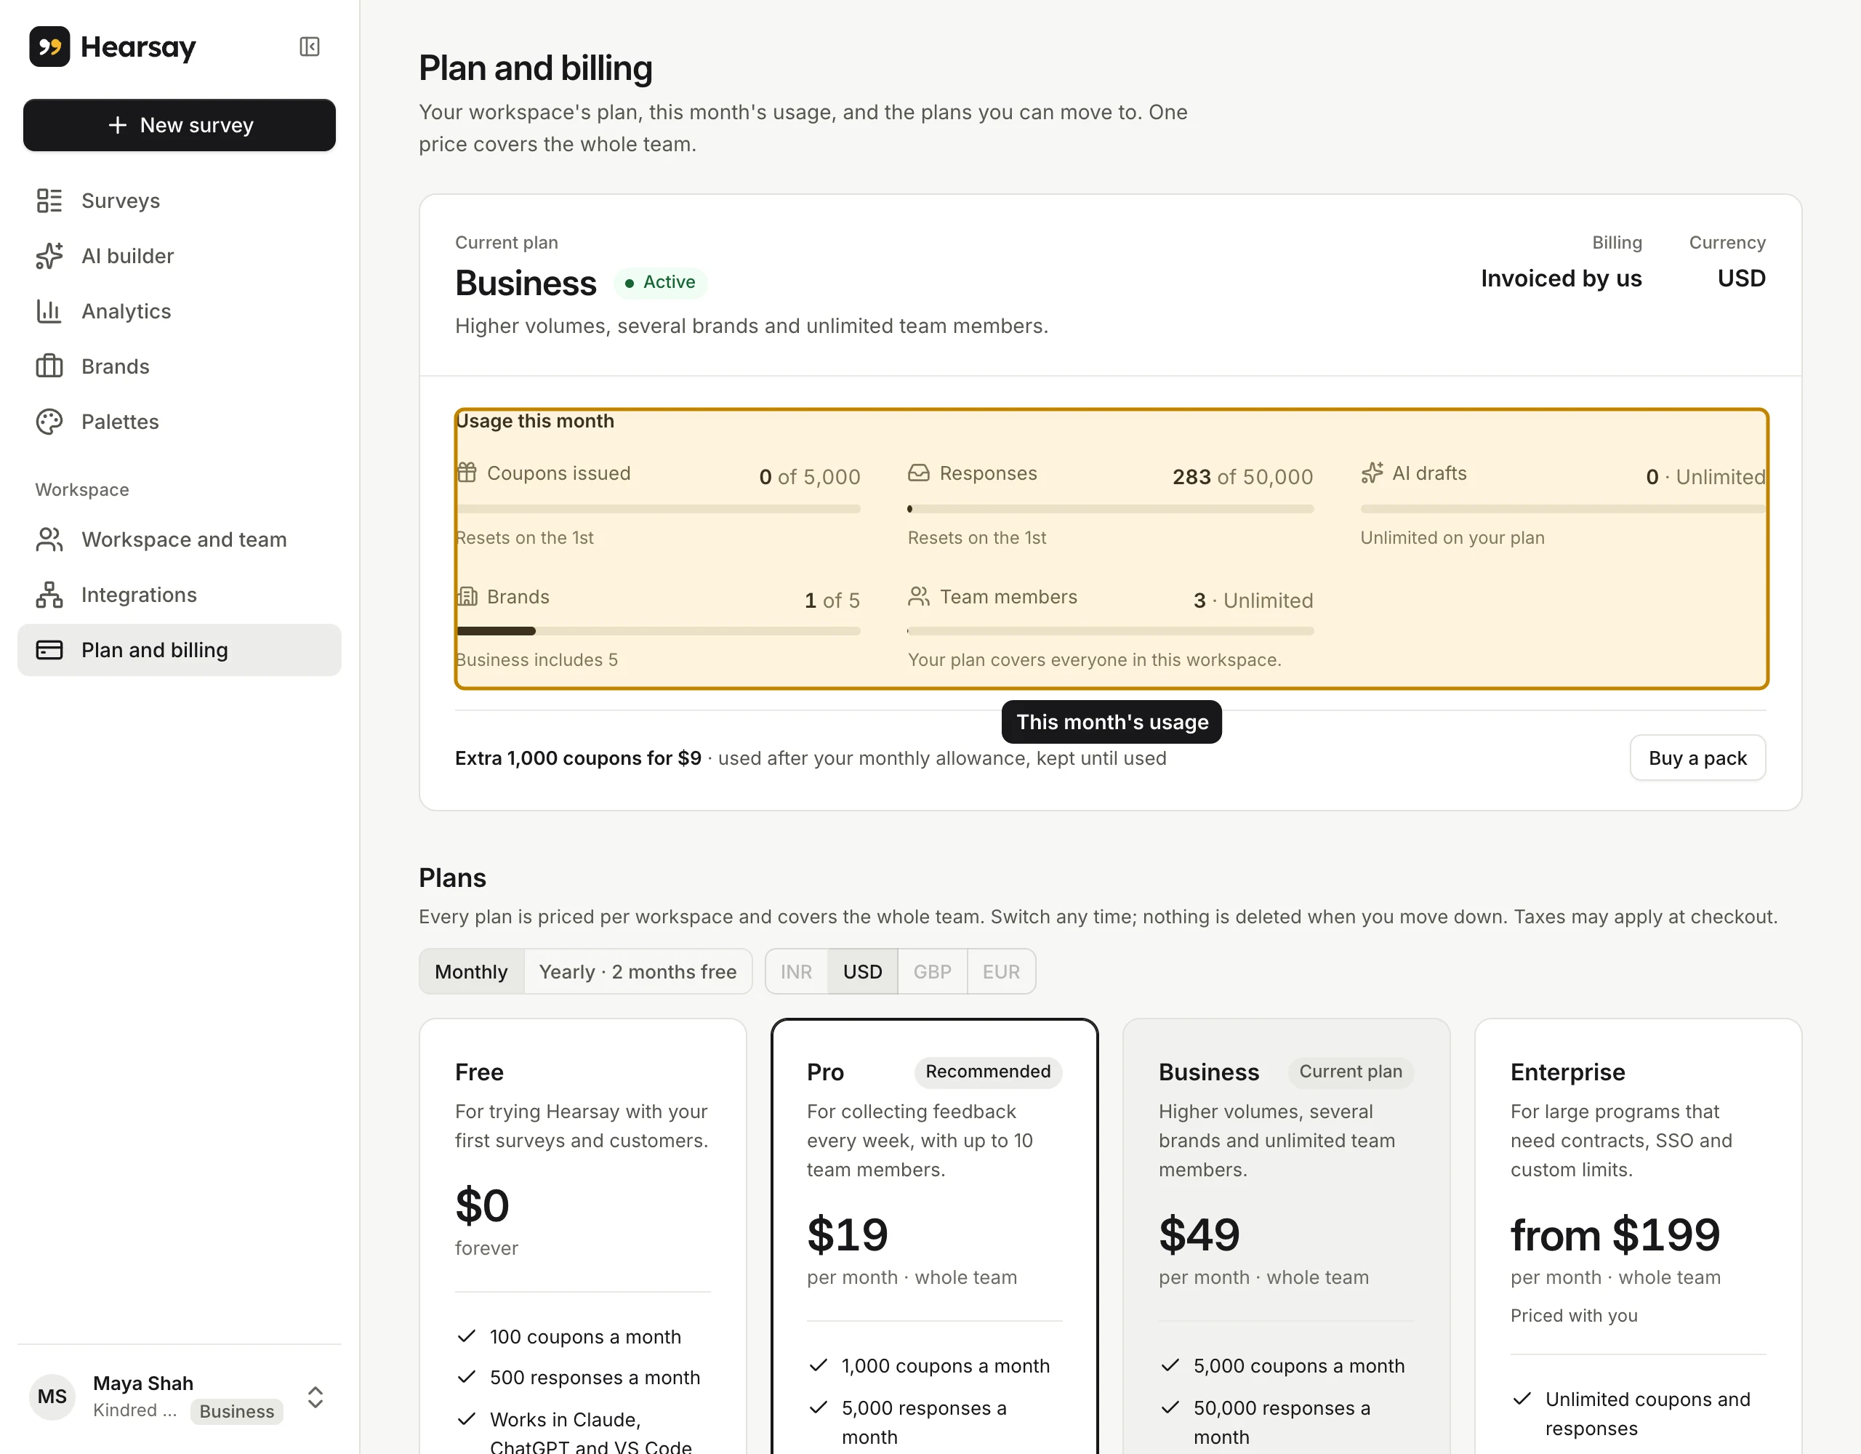Screen dimensions: 1861x1454
Task: Click checkmark beside 100 coupons a month
Action: click(466, 1335)
